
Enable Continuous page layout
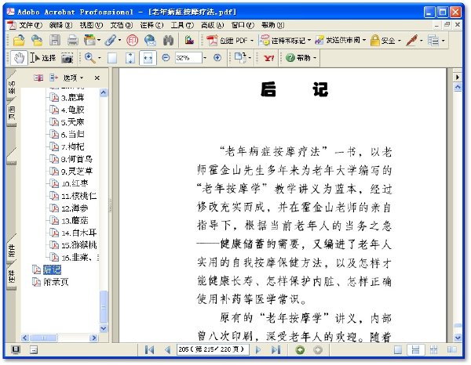point(415,349)
